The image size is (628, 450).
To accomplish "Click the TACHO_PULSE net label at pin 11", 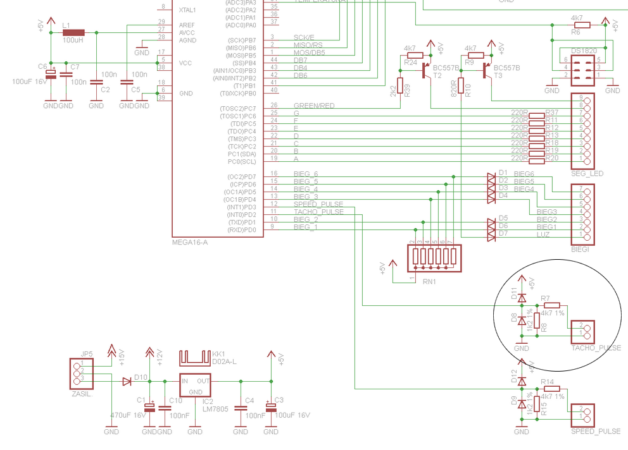I will coord(318,212).
